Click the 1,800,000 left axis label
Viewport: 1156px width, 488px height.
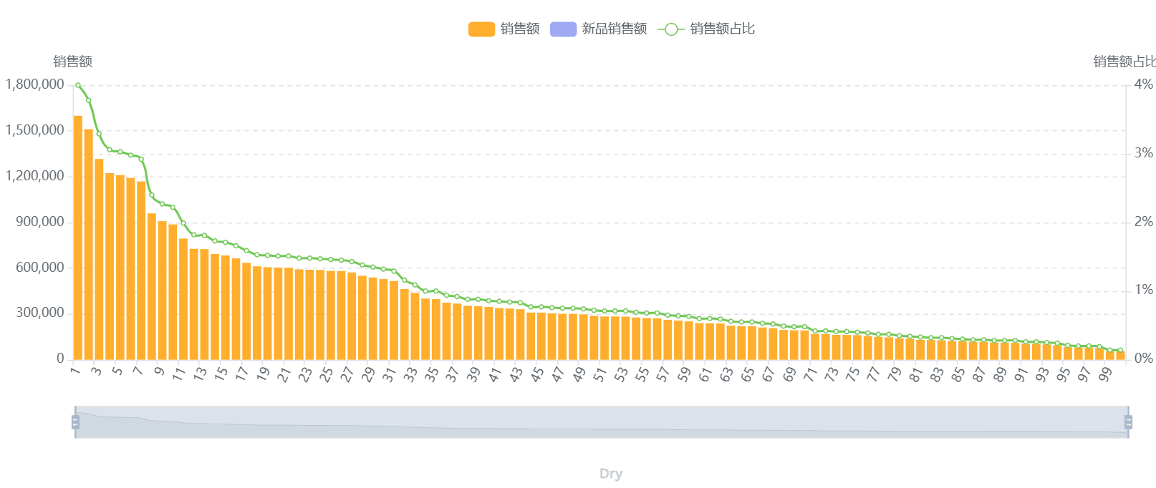[34, 84]
